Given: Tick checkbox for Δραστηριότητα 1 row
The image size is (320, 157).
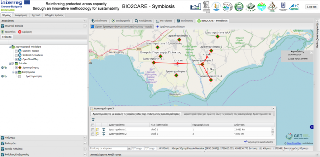Looking at the screenshot, I should point(92,130).
